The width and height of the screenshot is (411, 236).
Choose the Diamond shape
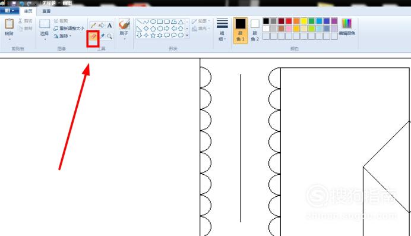(146, 29)
